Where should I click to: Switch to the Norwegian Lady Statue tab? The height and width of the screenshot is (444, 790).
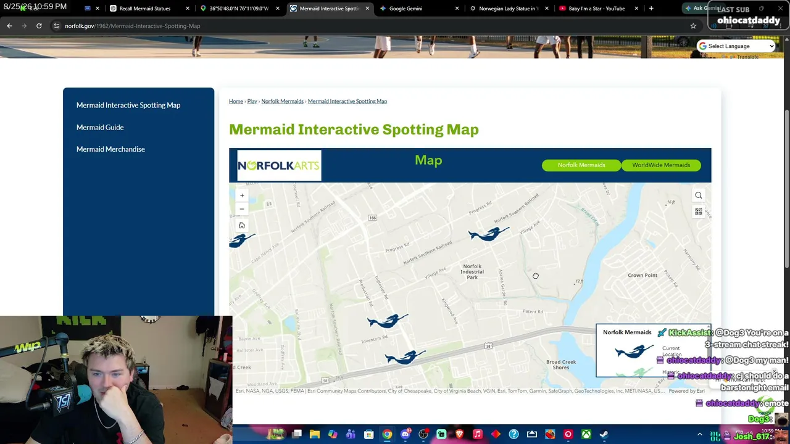click(x=509, y=9)
